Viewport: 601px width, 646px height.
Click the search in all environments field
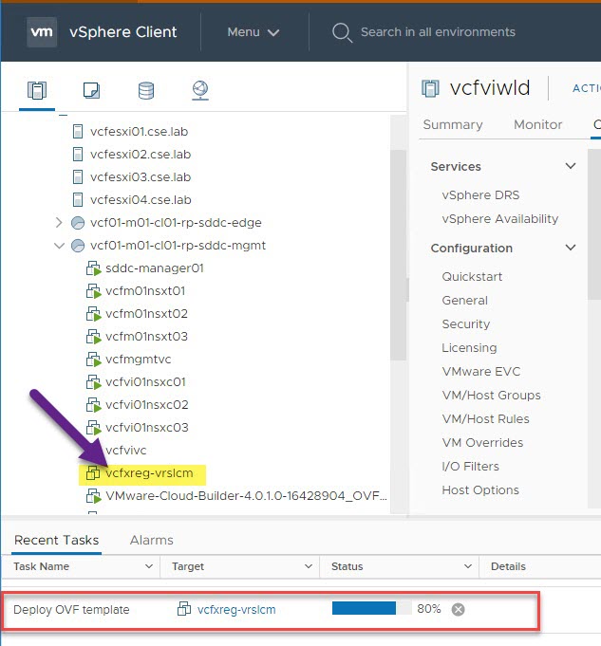438,32
